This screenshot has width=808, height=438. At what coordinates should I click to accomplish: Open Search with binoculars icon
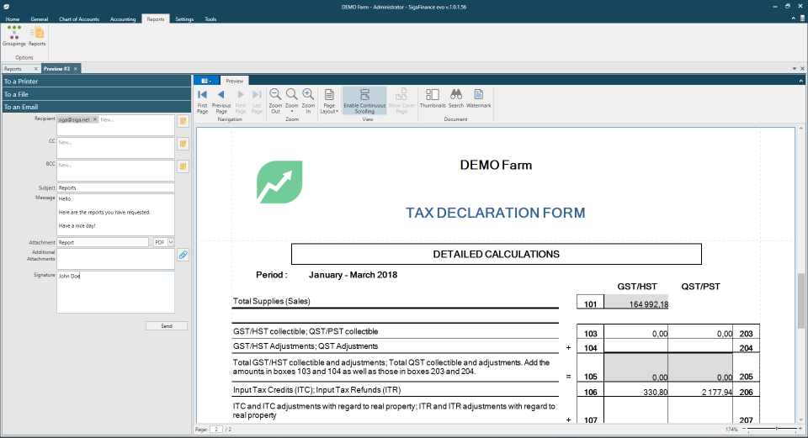(x=456, y=98)
